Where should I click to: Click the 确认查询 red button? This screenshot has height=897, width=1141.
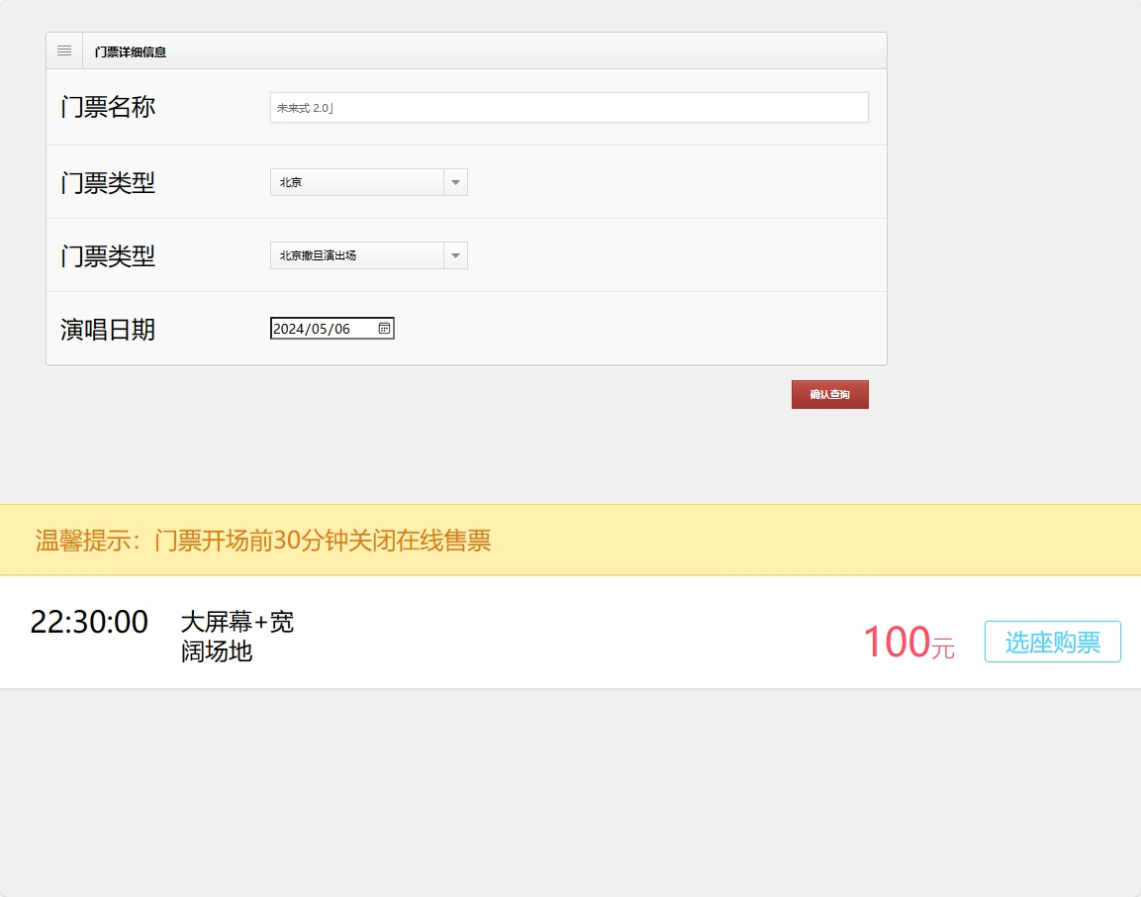pos(829,395)
